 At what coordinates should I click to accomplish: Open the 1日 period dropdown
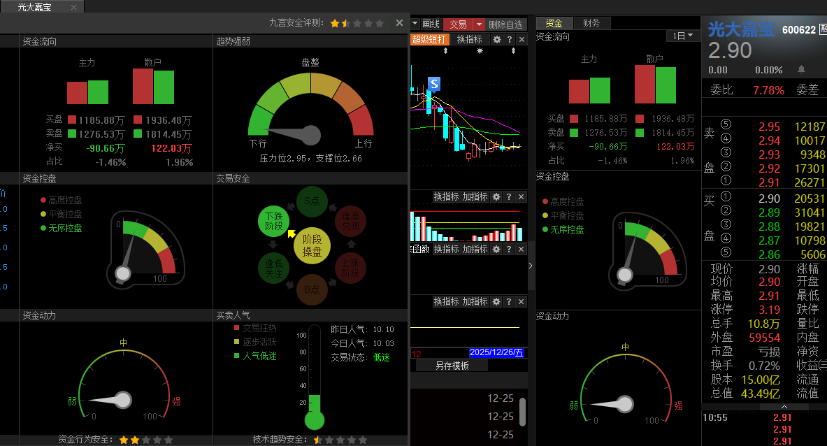coord(682,36)
